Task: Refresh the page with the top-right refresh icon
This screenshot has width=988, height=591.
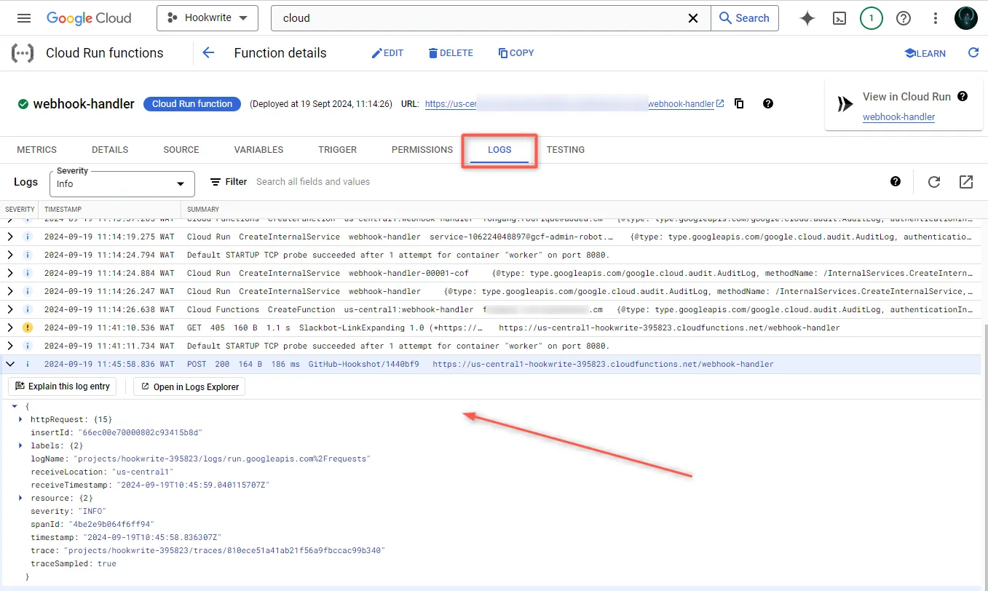Action: [973, 52]
